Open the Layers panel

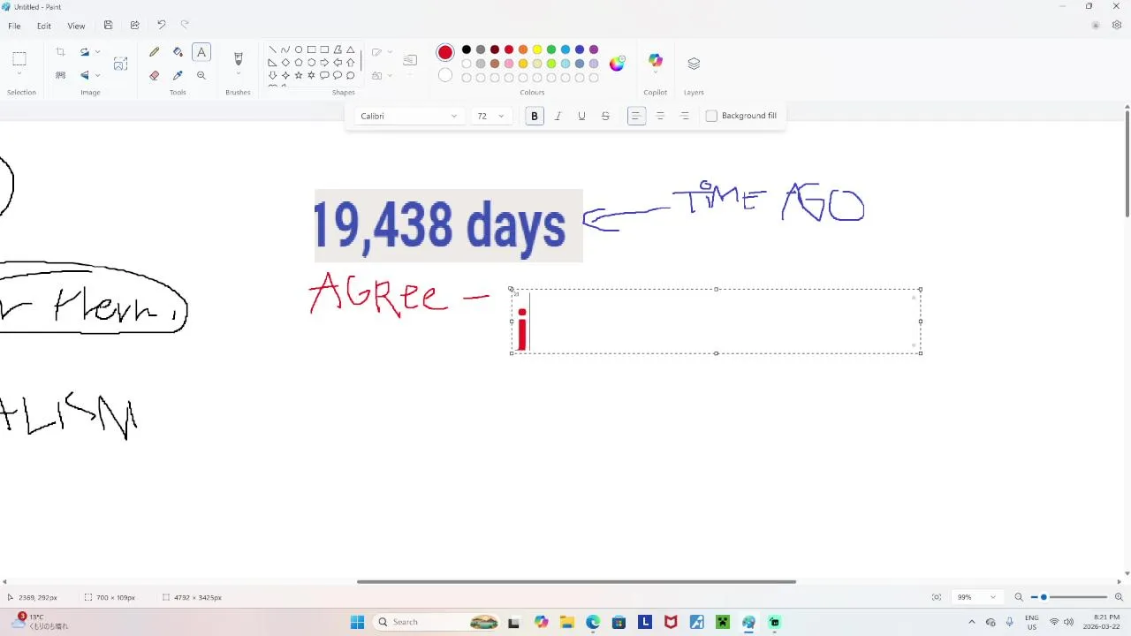pyautogui.click(x=694, y=64)
